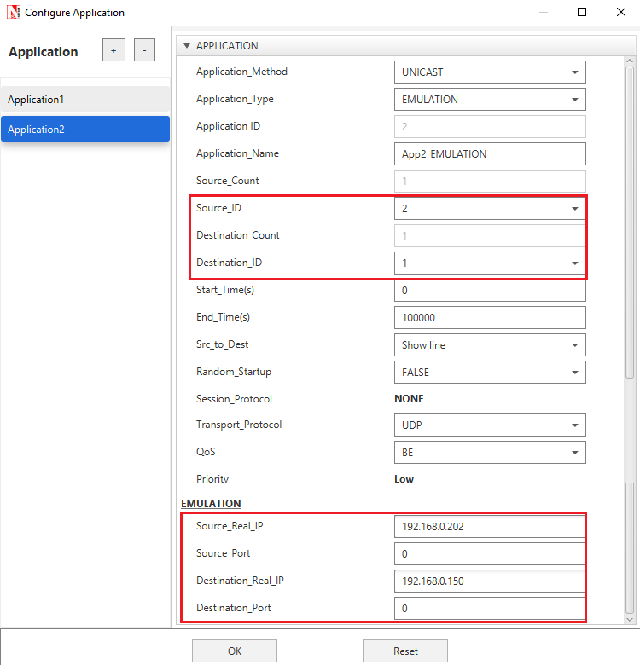The height and width of the screenshot is (665, 640).
Task: Collapse the APPLICATION section triangle
Action: (186, 46)
